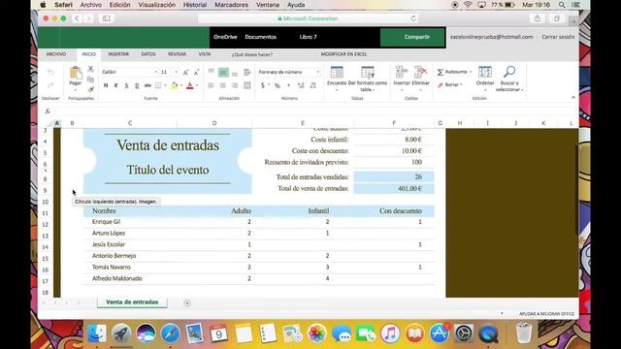Image resolution: width=621 pixels, height=349 pixels.
Task: Align cell content to the top
Action: 212,72
